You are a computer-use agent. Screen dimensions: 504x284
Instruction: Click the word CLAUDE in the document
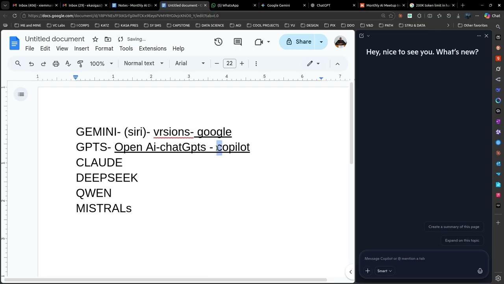pos(99,163)
